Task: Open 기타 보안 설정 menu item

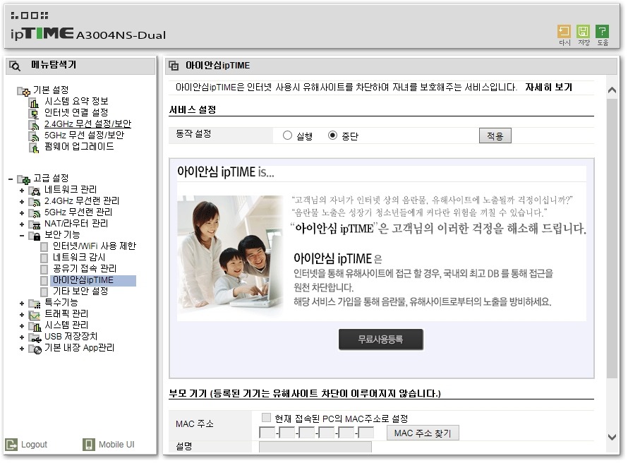Action: tap(80, 291)
